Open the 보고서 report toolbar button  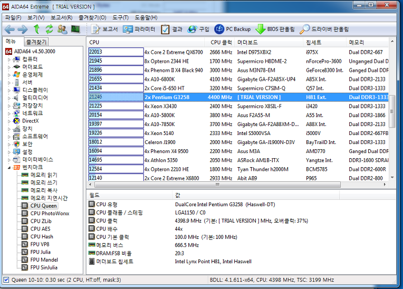tap(104, 30)
